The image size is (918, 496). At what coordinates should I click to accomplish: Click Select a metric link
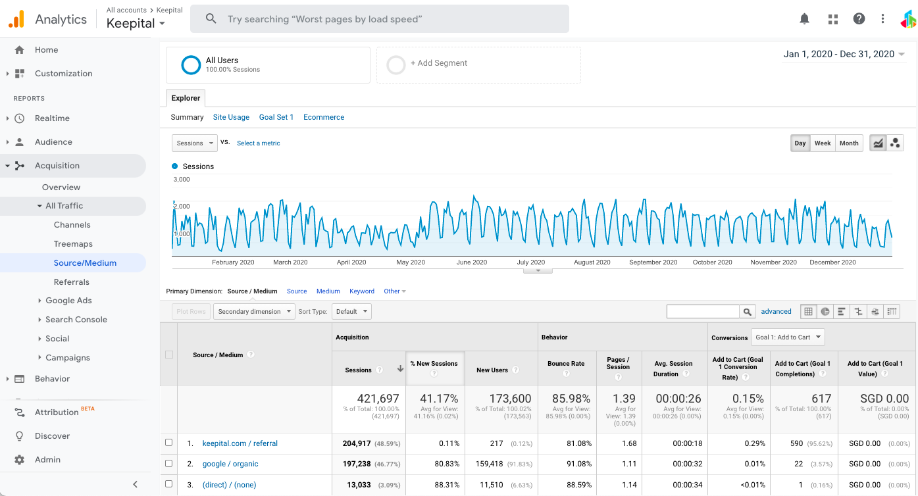click(x=259, y=143)
